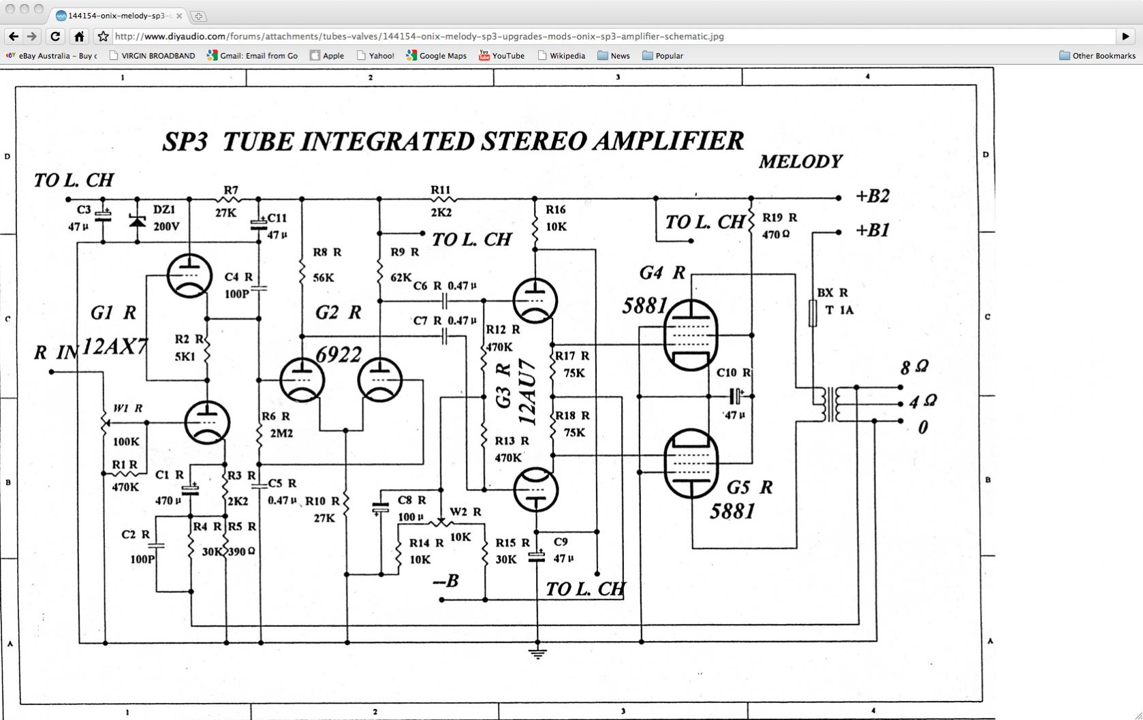This screenshot has height=720, width=1143.
Task: Open the YouTube bookmark
Action: (x=502, y=56)
